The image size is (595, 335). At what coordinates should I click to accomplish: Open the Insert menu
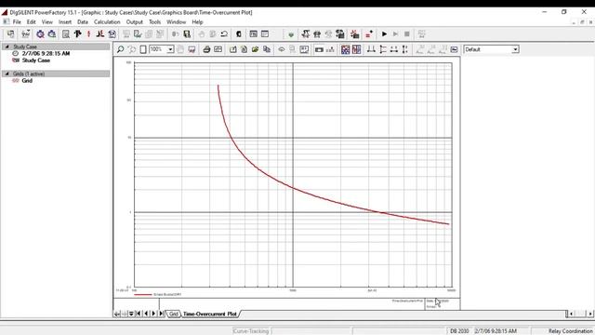click(65, 22)
